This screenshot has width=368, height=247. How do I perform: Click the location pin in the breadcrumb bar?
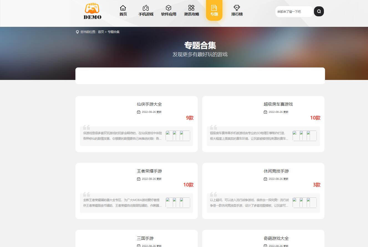(x=77, y=32)
